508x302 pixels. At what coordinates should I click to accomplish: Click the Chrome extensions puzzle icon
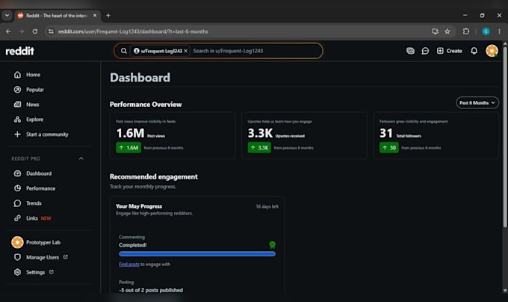466,31
